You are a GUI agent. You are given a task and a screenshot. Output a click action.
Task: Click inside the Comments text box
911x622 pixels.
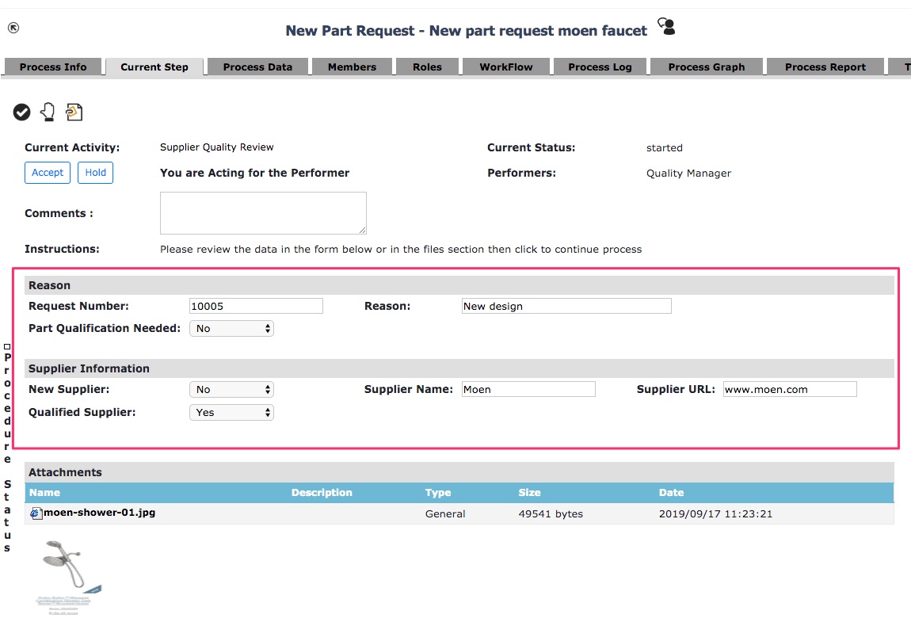click(263, 212)
